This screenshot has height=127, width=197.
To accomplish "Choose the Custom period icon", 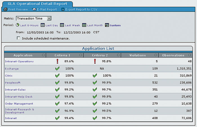I will [x=107, y=25].
